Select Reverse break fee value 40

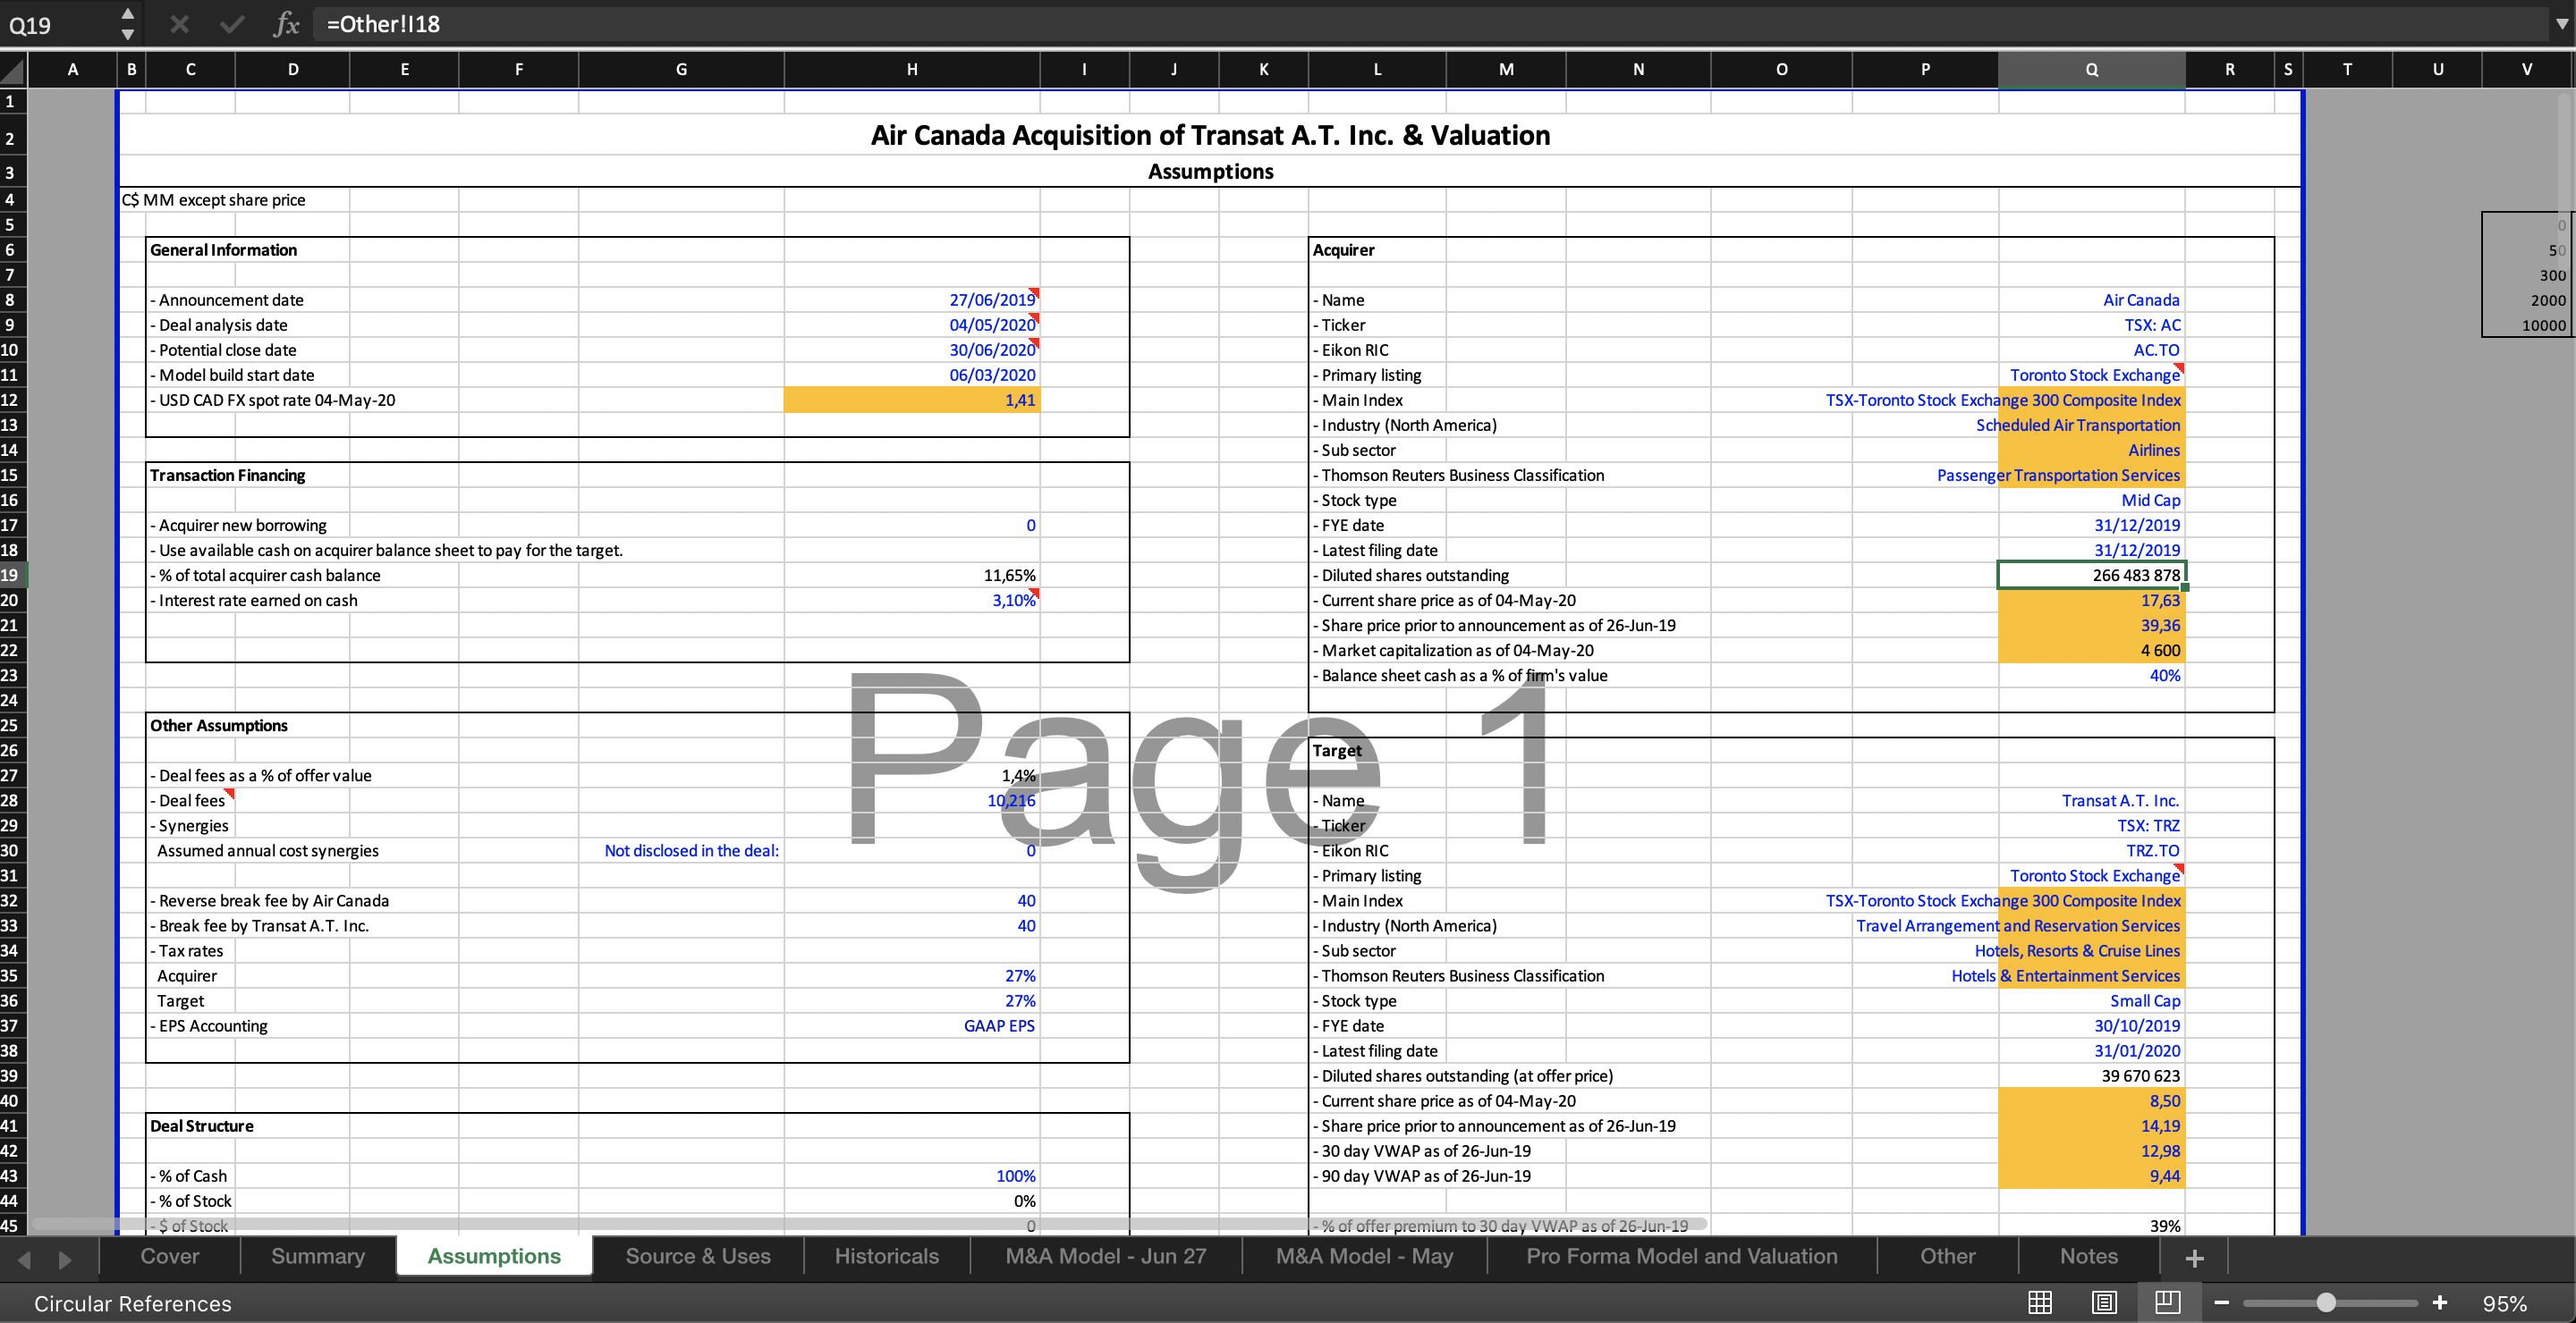pos(912,900)
